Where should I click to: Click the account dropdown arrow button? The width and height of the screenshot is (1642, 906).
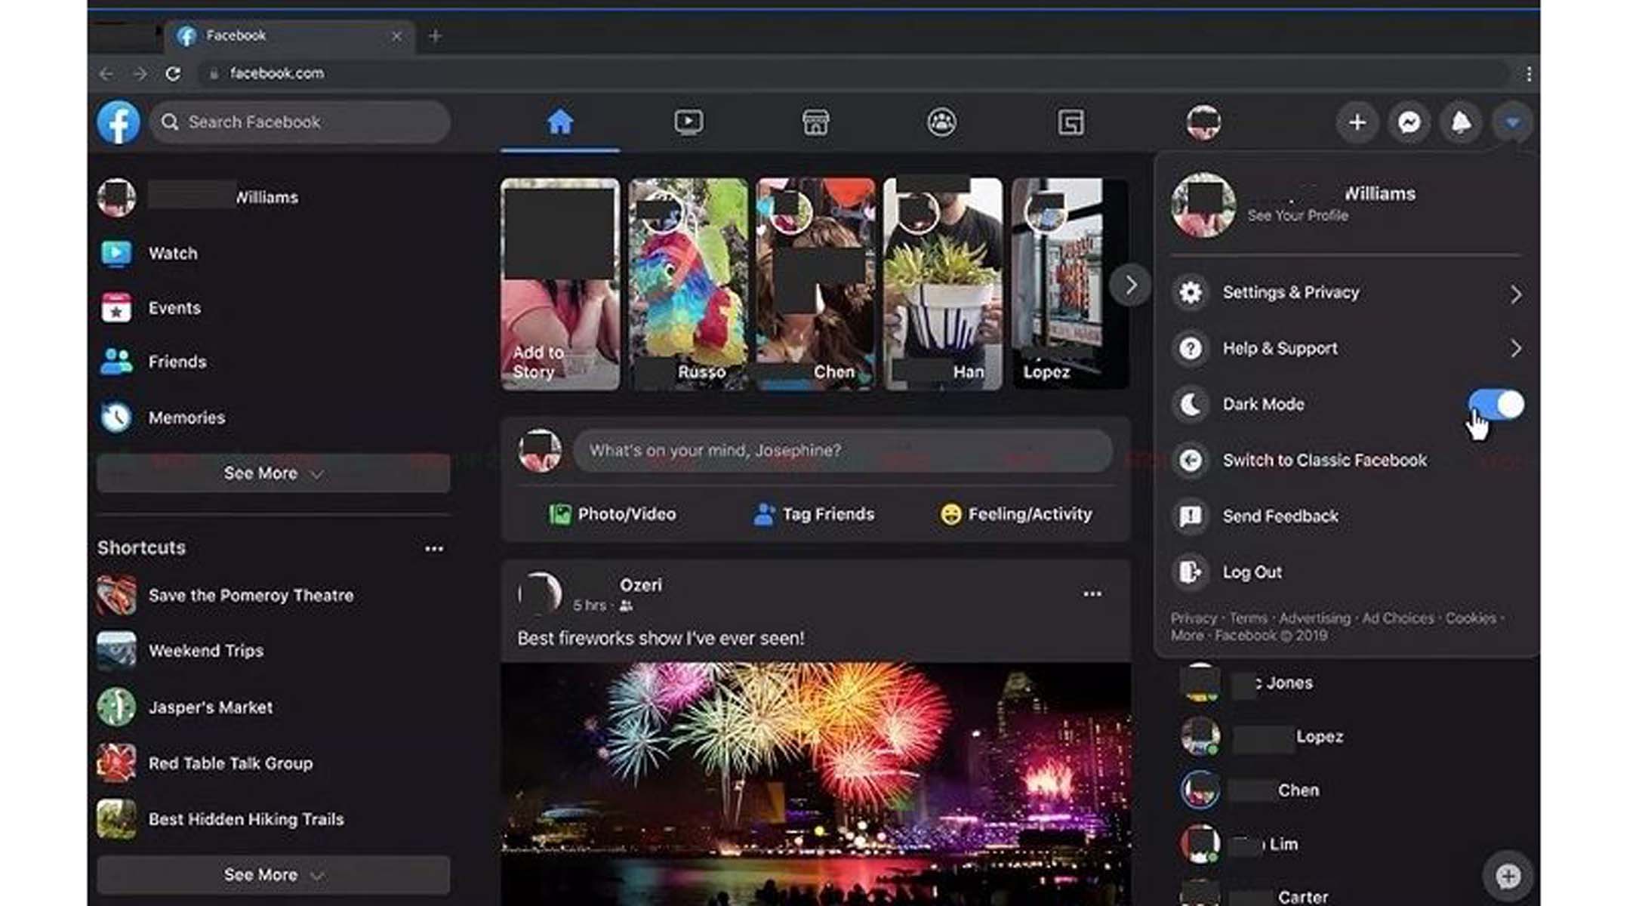click(x=1512, y=122)
